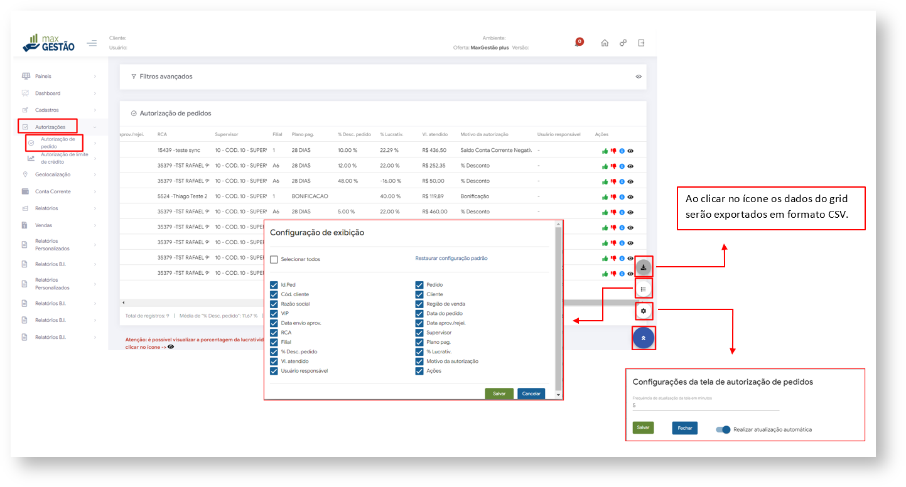Click the CSV export download icon
The height and width of the screenshot is (487, 906).
coord(644,268)
